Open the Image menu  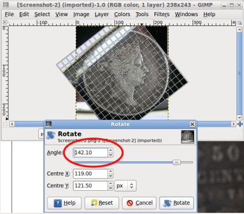click(x=81, y=14)
